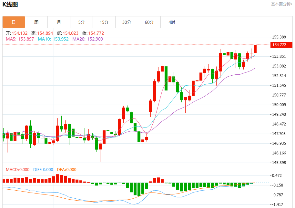Click the 153.082 price axis label
The image size is (295, 208).
[x=279, y=66]
